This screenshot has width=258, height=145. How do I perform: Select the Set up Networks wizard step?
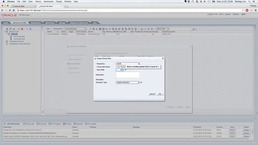point(75,59)
